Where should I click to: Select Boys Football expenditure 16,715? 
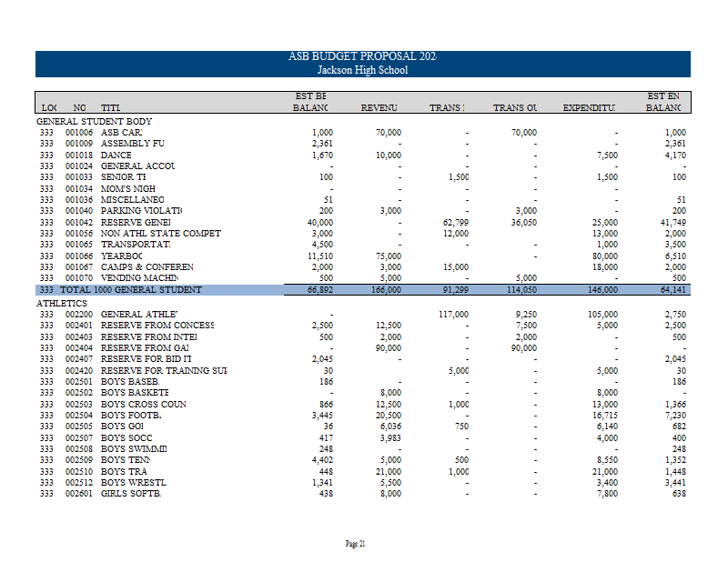[605, 416]
